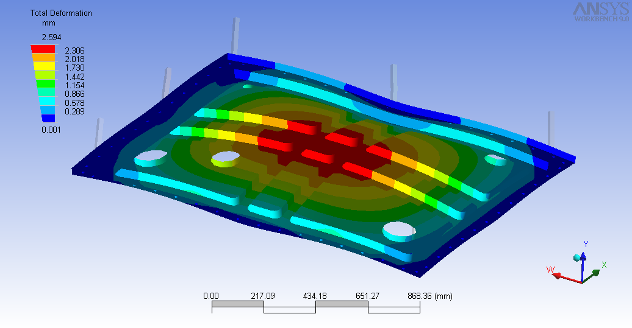Click legend value 2.018
Viewport: 632px width, 328px height.
74,59
